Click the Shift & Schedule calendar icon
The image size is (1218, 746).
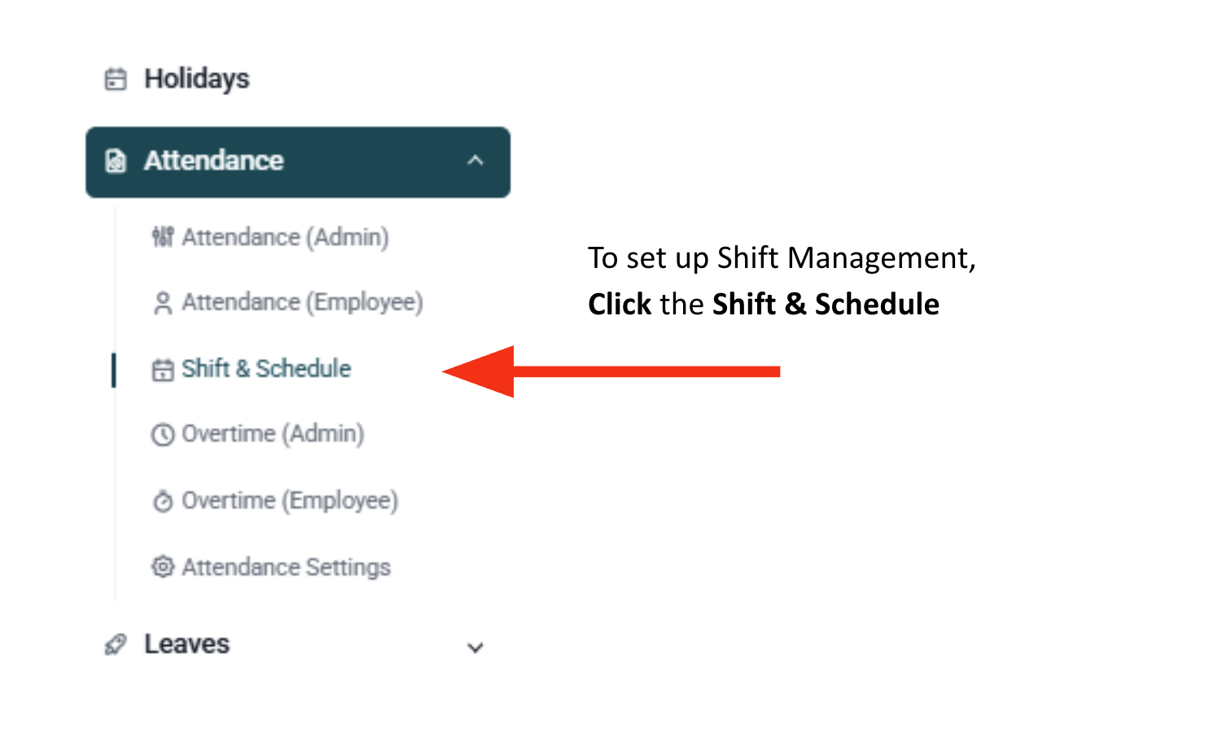point(163,370)
